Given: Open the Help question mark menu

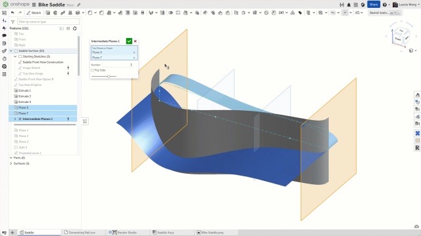Looking at the screenshot, I should click(384, 5).
